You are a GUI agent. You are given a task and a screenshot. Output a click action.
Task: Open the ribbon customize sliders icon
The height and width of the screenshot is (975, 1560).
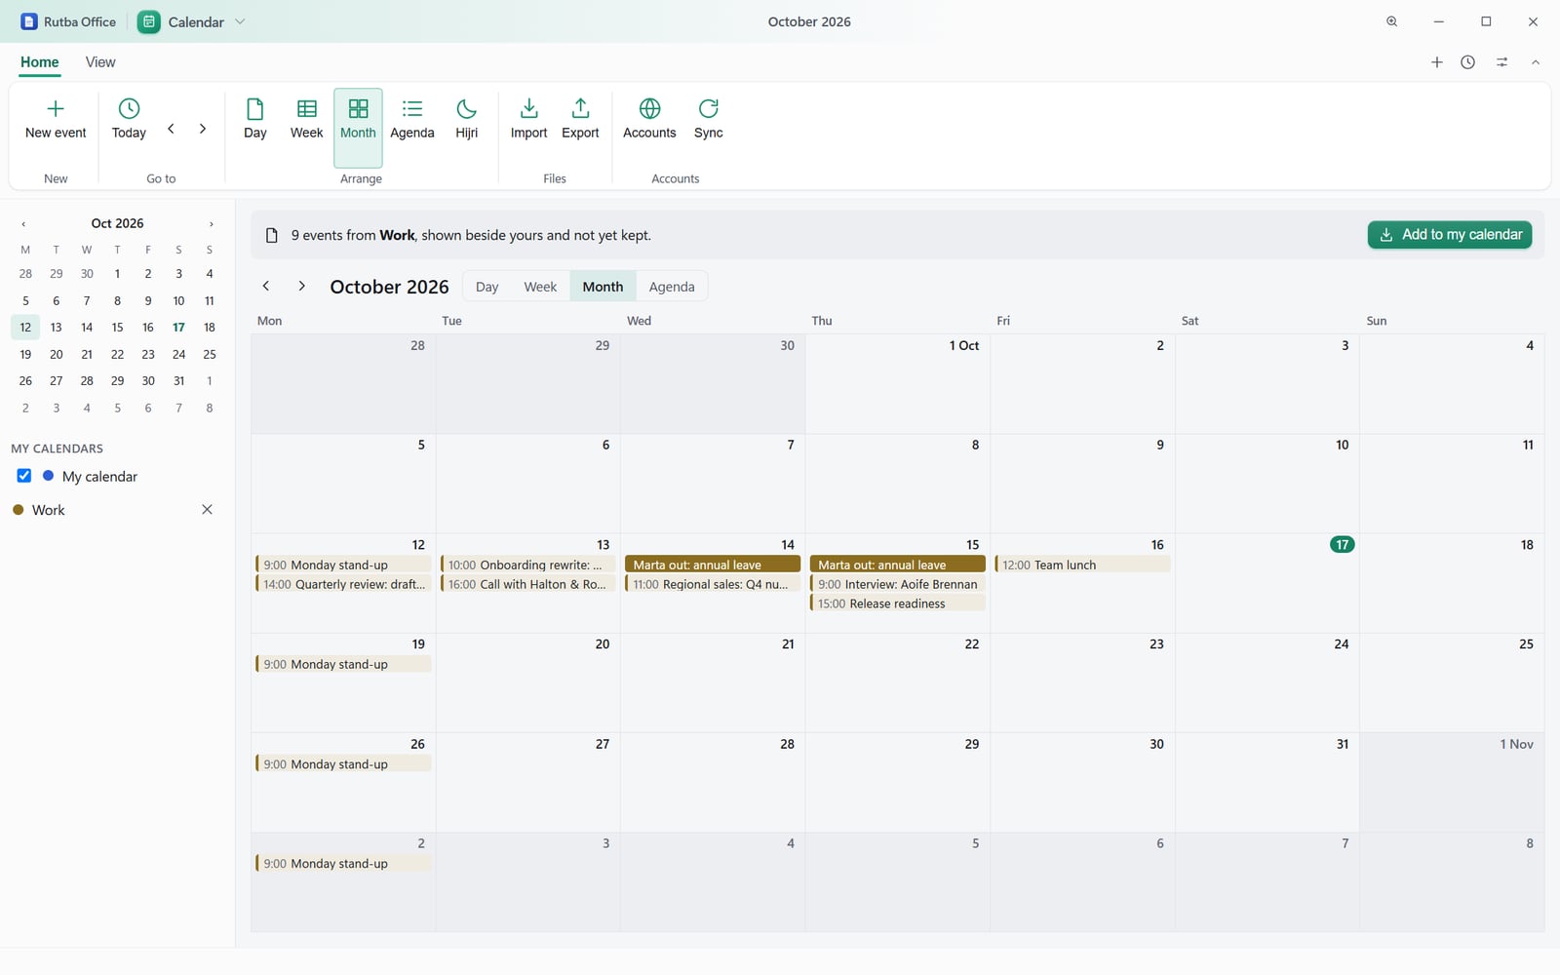coord(1501,62)
